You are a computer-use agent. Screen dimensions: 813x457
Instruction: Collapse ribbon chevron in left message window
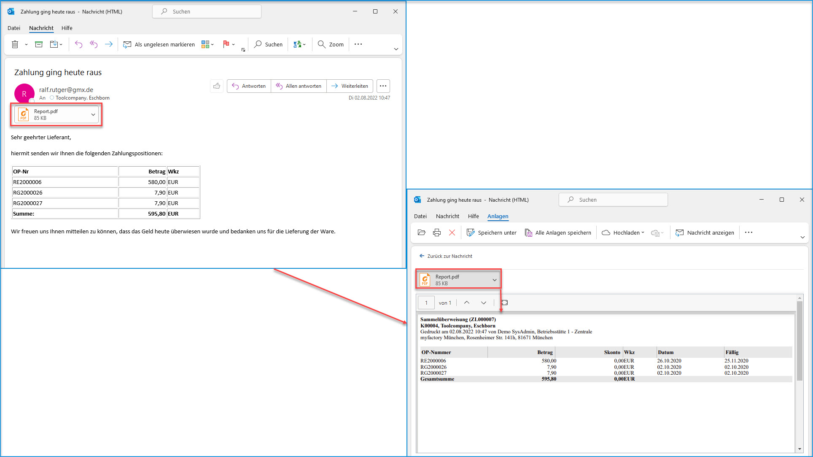(x=396, y=49)
